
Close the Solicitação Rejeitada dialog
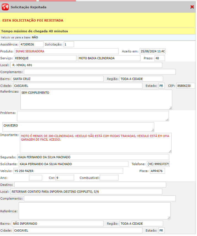pyautogui.click(x=192, y=7)
